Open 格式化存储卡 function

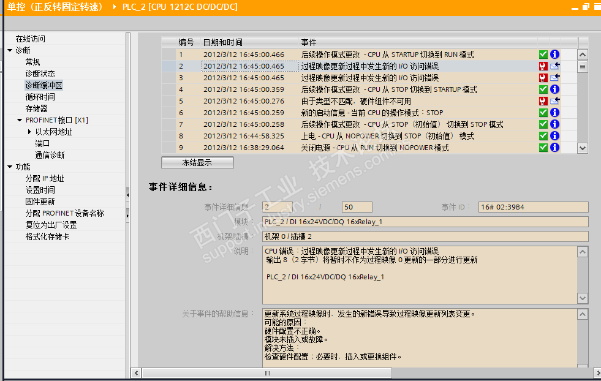pyautogui.click(x=48, y=236)
